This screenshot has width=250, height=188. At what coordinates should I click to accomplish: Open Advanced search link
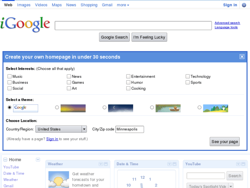point(227,23)
